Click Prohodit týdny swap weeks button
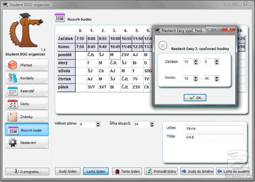This screenshot has width=255, height=182. tap(161, 171)
